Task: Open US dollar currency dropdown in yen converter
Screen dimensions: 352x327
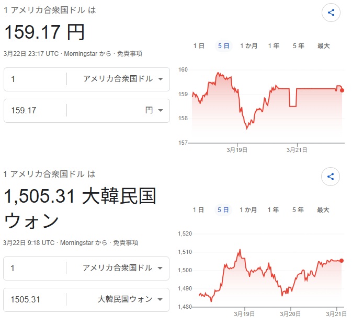Action: (122, 79)
